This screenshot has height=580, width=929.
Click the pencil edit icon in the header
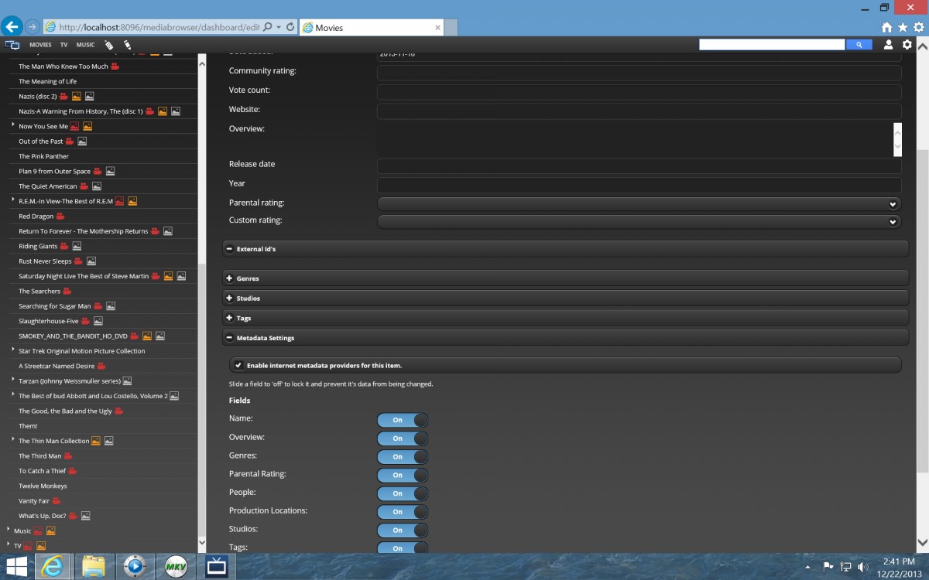127,45
